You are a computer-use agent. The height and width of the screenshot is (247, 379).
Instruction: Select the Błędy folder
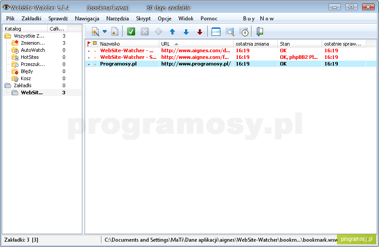[27, 71]
